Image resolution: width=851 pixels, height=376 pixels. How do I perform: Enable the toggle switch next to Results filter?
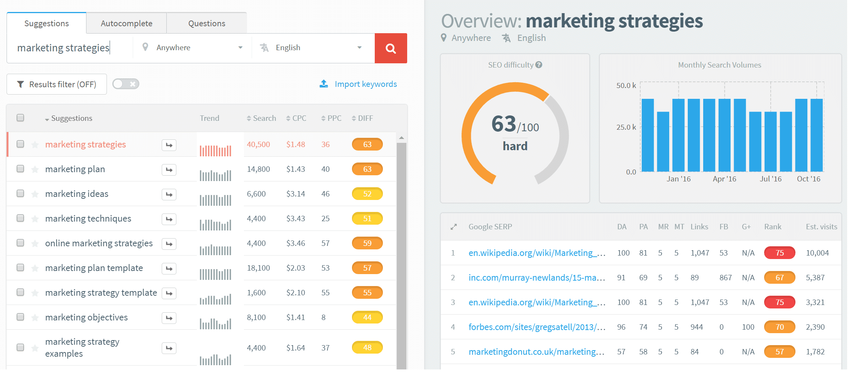pyautogui.click(x=125, y=84)
